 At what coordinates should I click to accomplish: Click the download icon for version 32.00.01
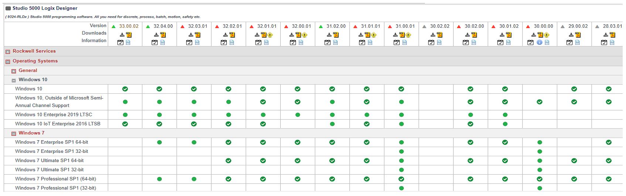[x=292, y=35]
